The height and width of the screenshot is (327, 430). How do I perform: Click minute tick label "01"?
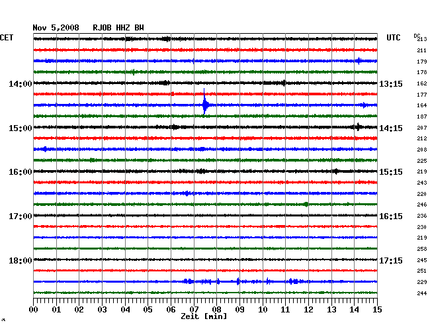click(x=56, y=310)
